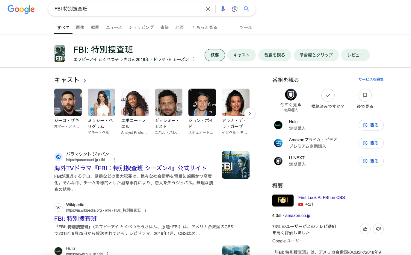Click the パラマウント ジャパン globe favicon

click(x=58, y=157)
